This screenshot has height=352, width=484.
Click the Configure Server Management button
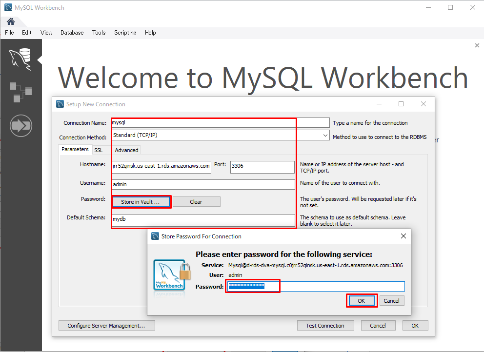(106, 326)
